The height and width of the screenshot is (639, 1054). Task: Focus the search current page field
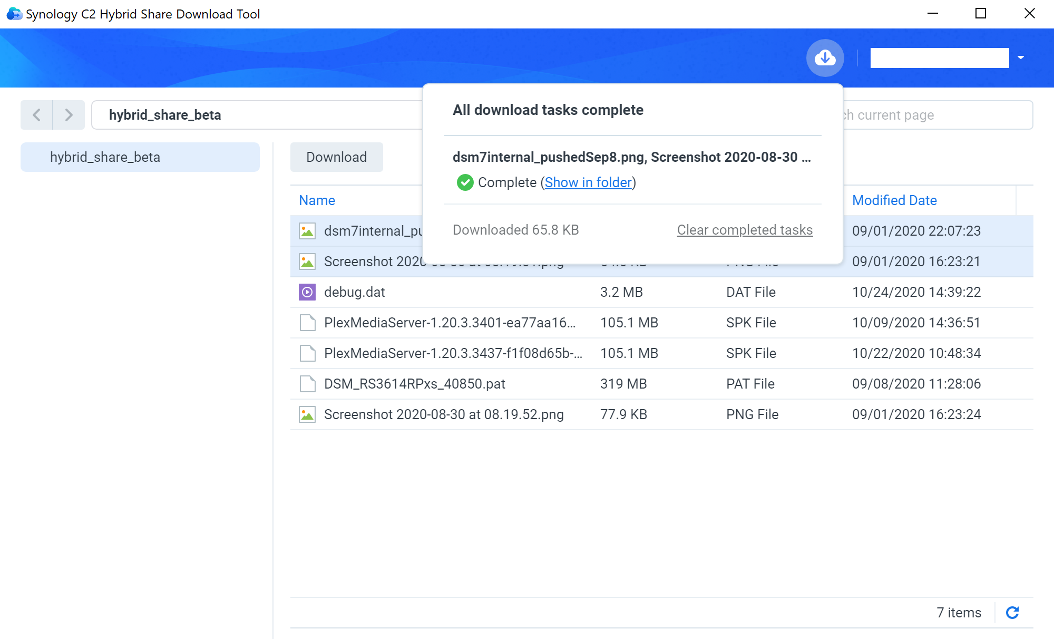click(938, 115)
